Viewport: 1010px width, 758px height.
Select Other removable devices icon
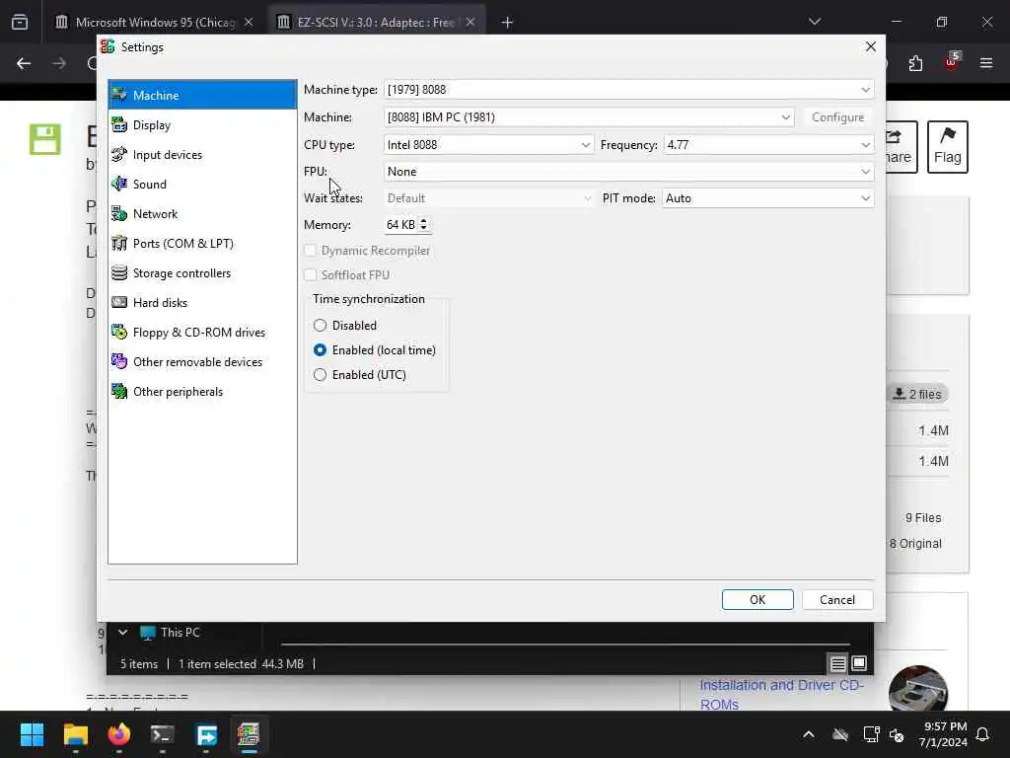(119, 362)
